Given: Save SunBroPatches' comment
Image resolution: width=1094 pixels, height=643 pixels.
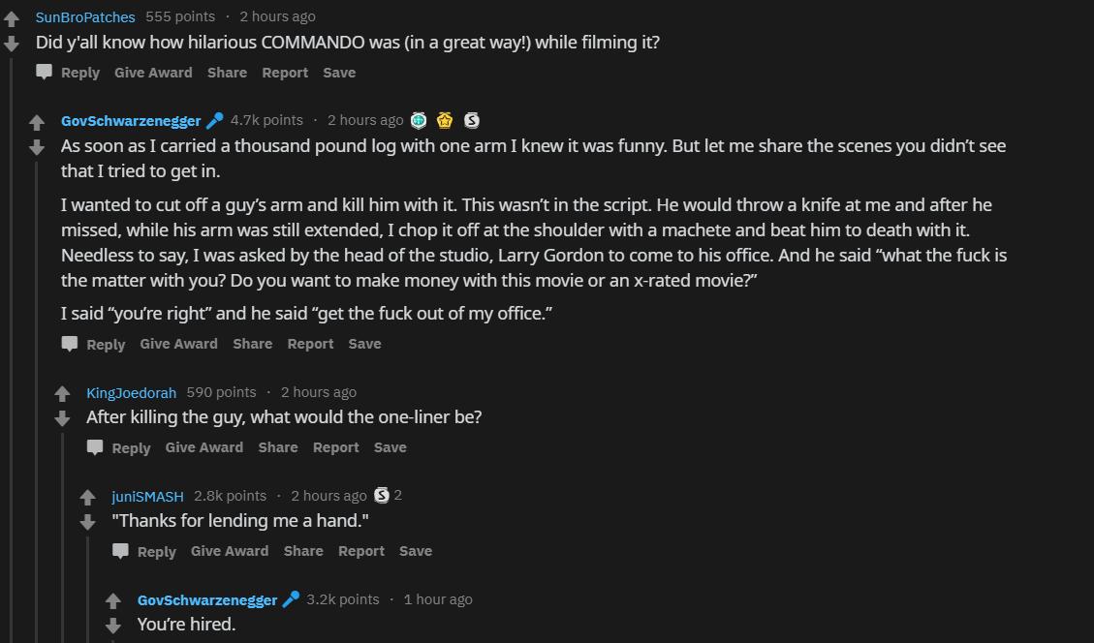Looking at the screenshot, I should 338,73.
